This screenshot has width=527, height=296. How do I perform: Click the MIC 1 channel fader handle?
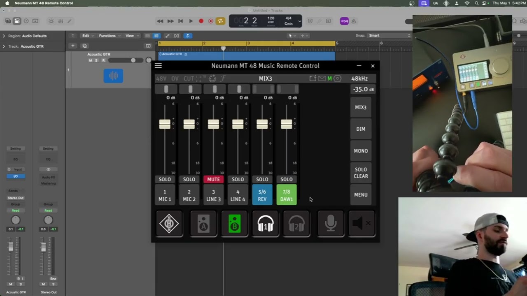coord(165,124)
